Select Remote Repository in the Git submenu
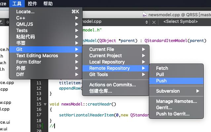The height and width of the screenshot is (132, 211). (x=116, y=68)
